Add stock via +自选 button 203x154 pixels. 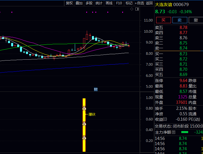click(139, 3)
